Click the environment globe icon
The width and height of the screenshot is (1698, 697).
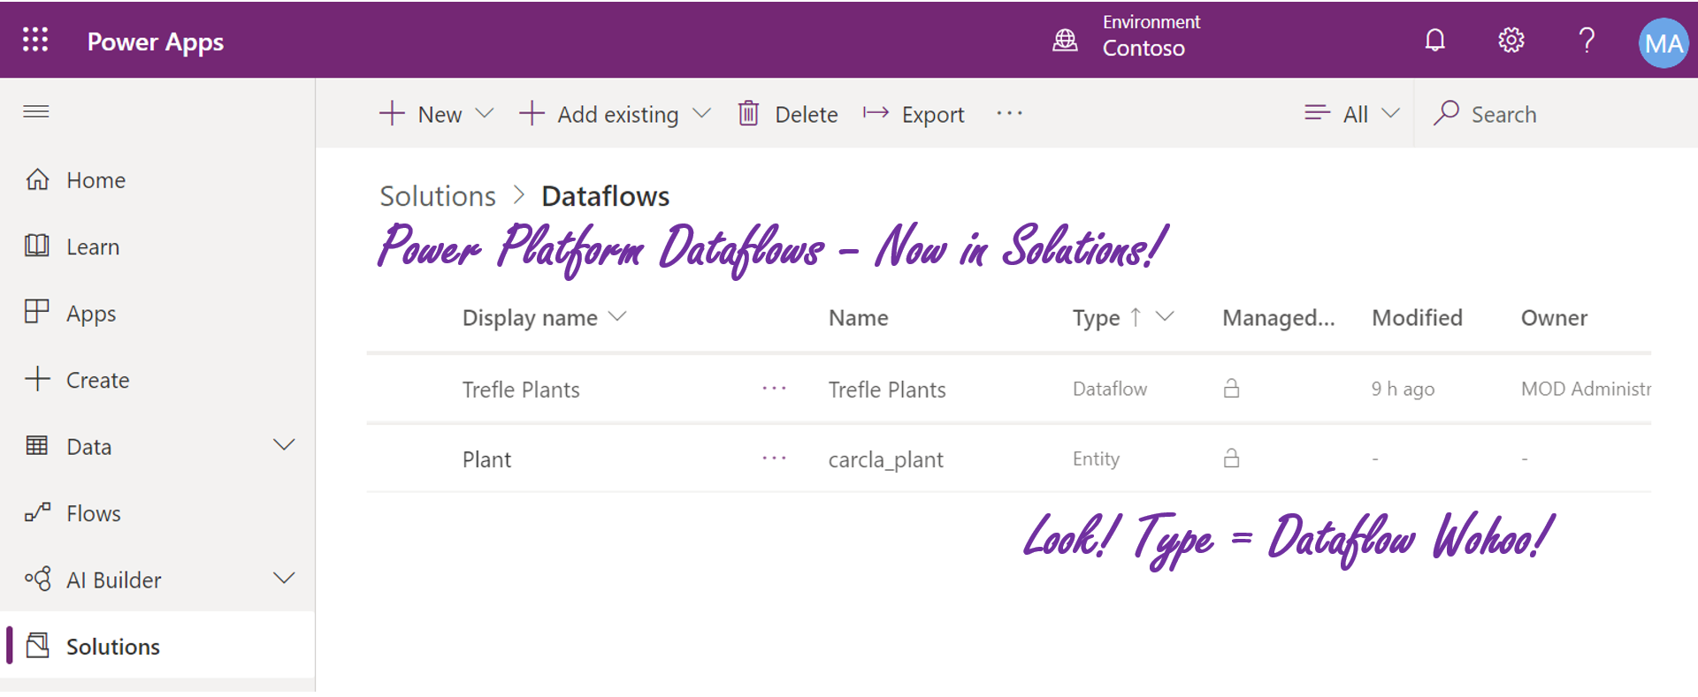pos(1065,40)
